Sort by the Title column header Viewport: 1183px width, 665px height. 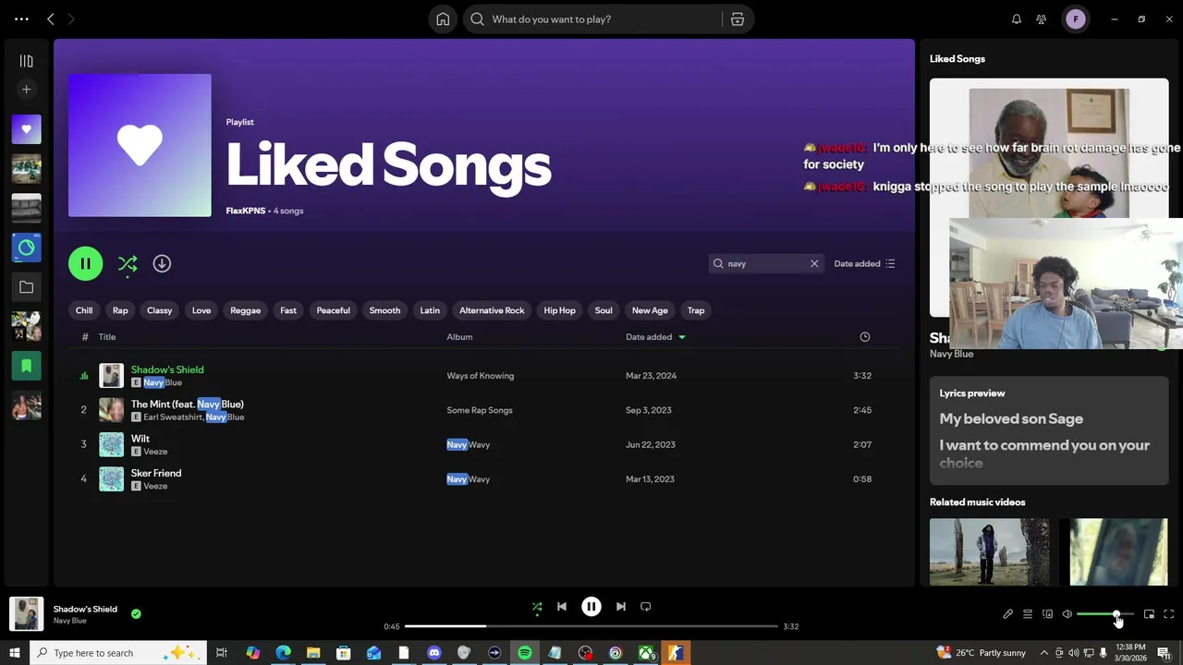click(107, 337)
